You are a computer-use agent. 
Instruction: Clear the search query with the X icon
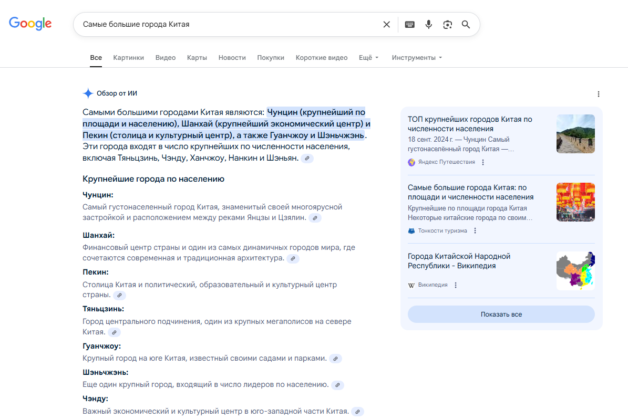coord(387,24)
